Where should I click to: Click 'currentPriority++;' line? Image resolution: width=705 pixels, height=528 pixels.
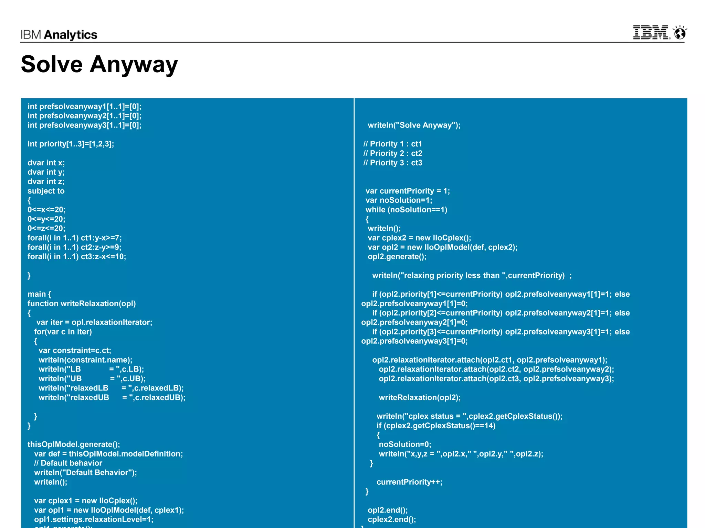tap(410, 482)
